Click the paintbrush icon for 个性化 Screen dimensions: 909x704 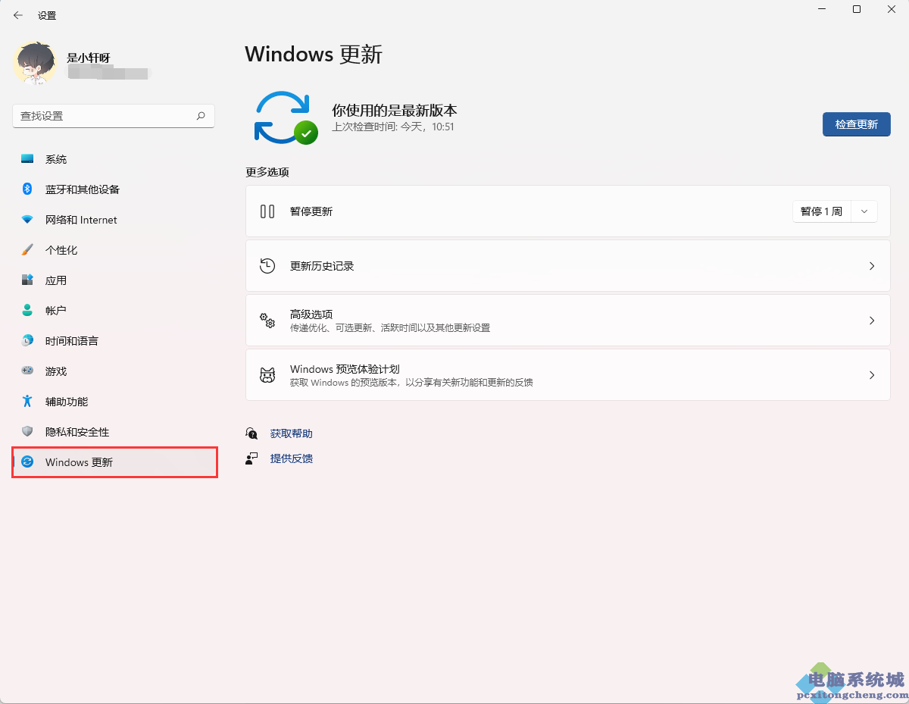point(27,250)
